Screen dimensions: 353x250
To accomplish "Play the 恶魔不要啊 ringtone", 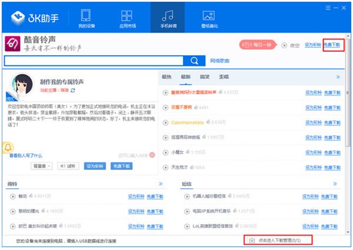I will pyautogui.click(x=165, y=108).
